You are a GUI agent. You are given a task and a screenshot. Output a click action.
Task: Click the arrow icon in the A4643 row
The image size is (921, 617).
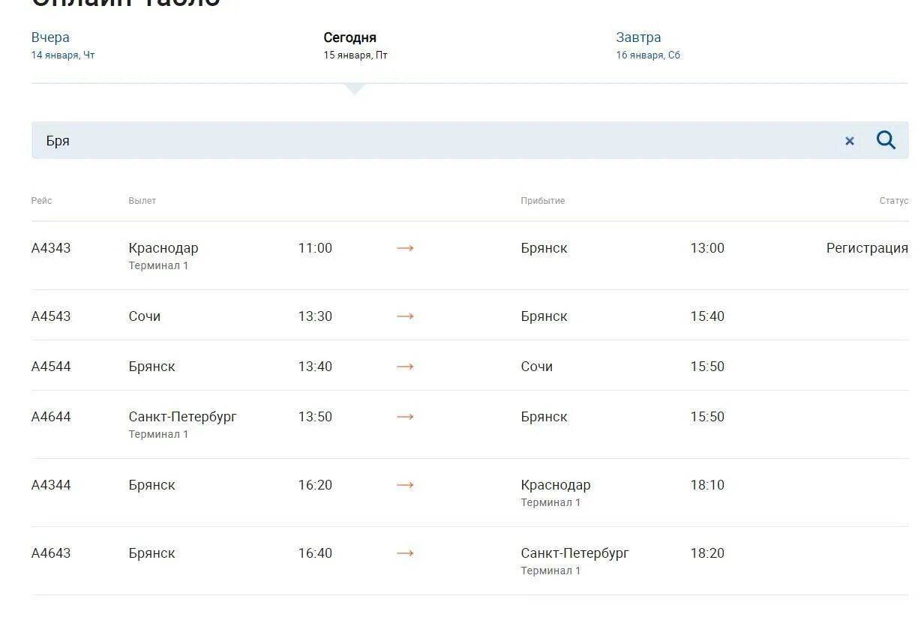[x=405, y=553]
